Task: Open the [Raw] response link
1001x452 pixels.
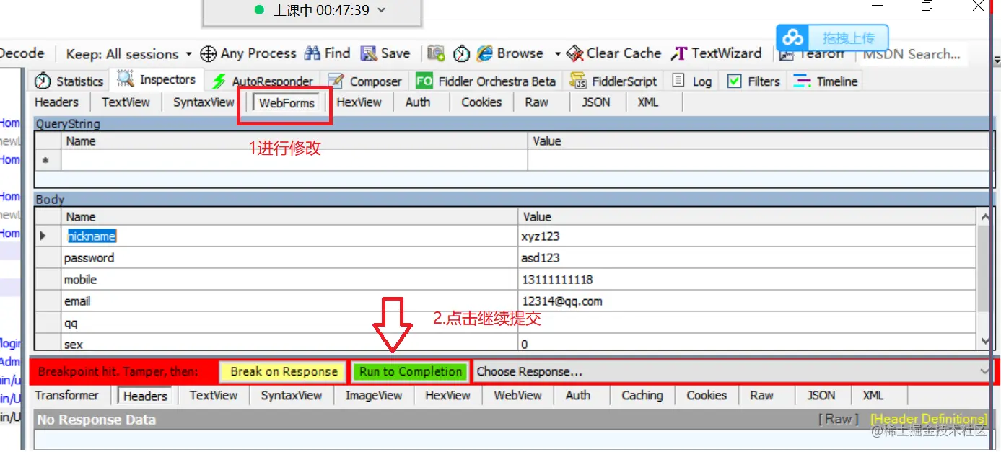Action: click(x=839, y=419)
